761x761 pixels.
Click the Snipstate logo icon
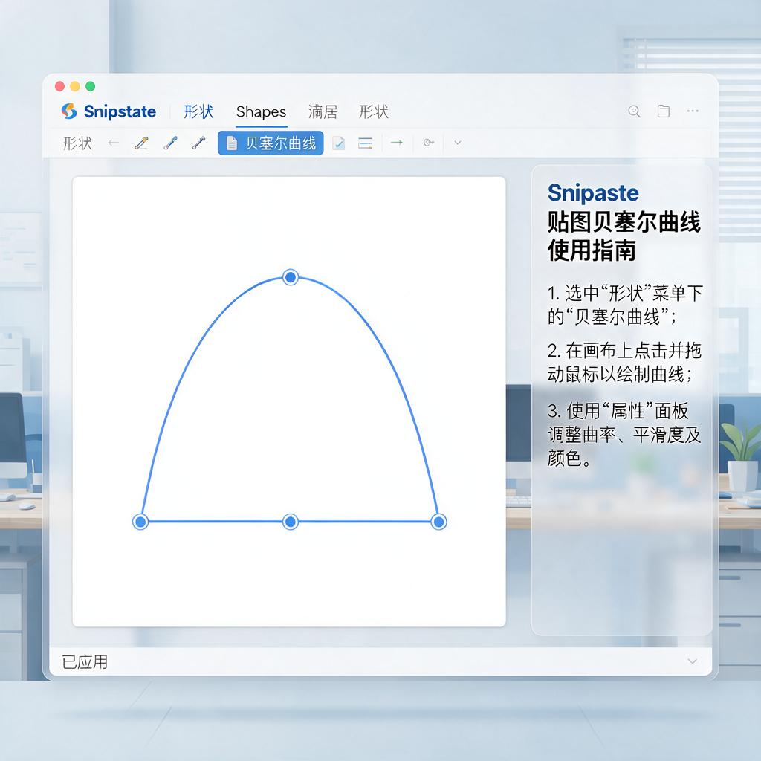pos(69,111)
